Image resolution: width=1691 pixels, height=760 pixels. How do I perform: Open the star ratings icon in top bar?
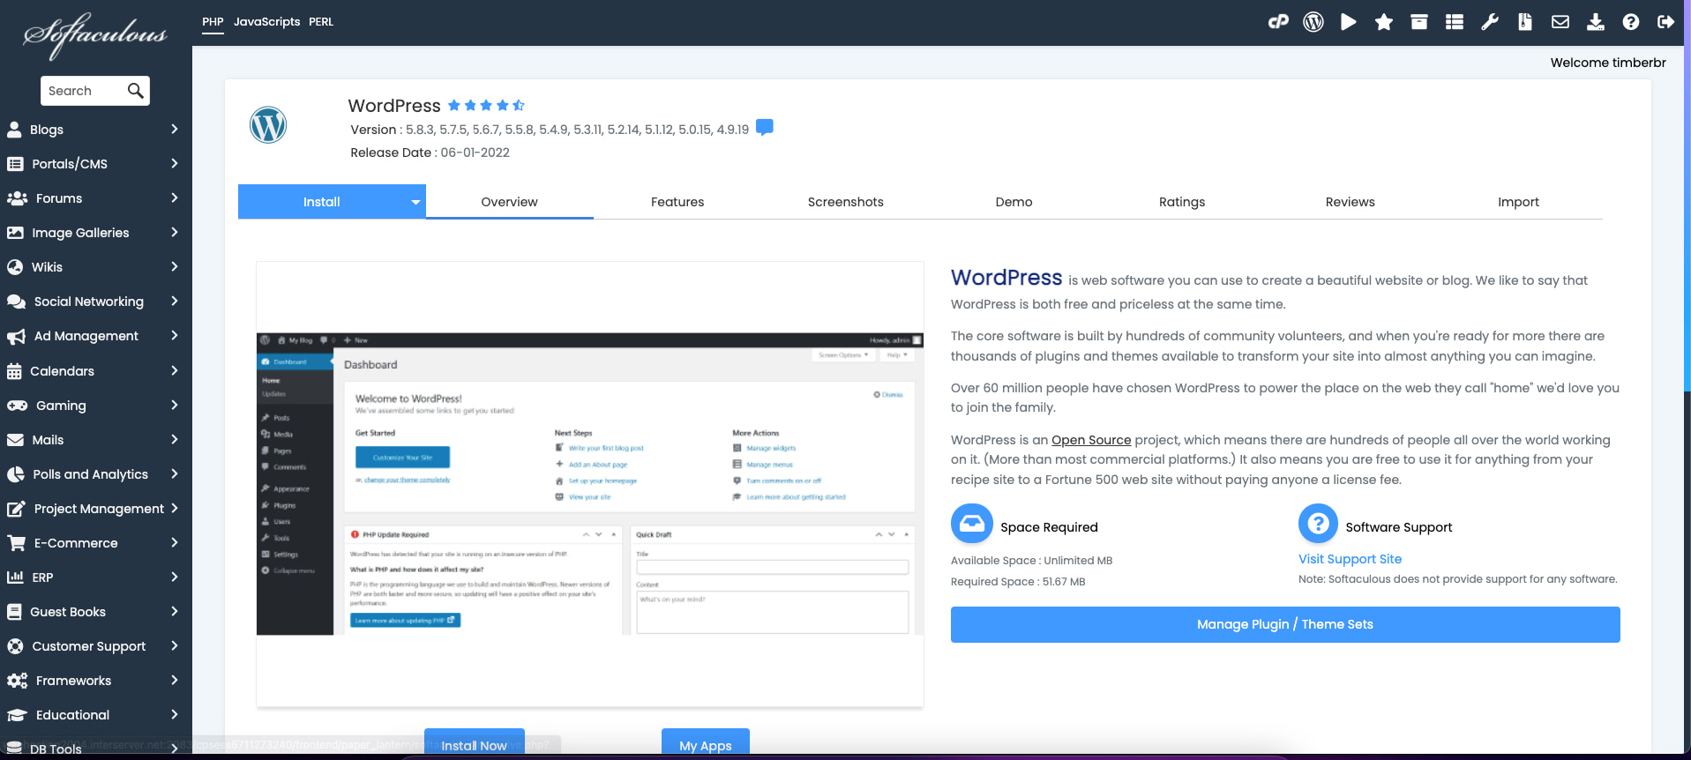click(1384, 22)
